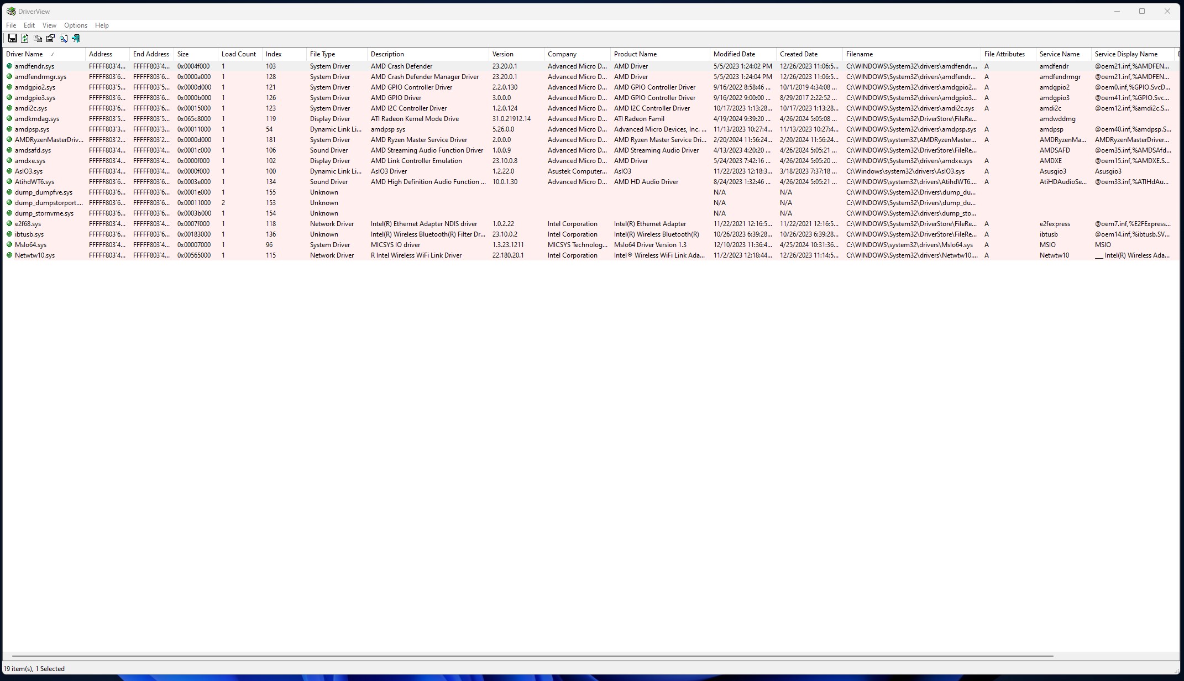Sort by the Company column header

(577, 54)
